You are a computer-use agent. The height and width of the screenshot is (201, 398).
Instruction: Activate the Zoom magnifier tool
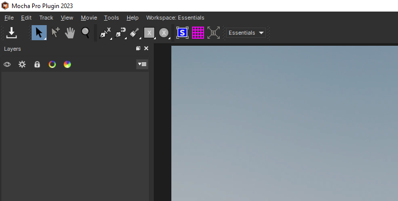coord(85,33)
